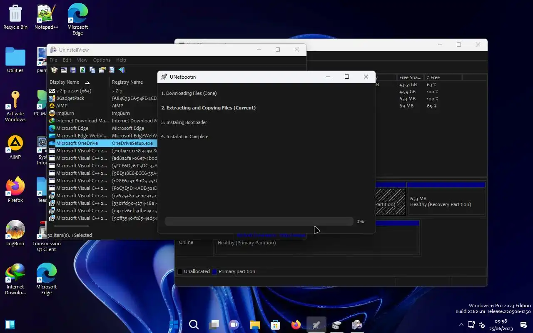Image resolution: width=533 pixels, height=333 pixels.
Task: Select the 8GadgetPack entry icon in UninstallView
Action: [x=52, y=98]
